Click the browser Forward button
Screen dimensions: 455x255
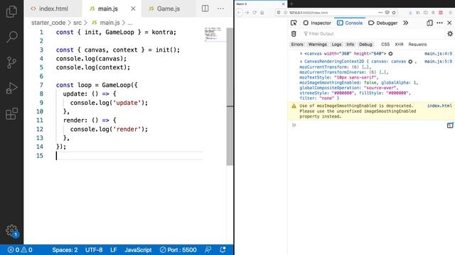pyautogui.click(x=247, y=13)
